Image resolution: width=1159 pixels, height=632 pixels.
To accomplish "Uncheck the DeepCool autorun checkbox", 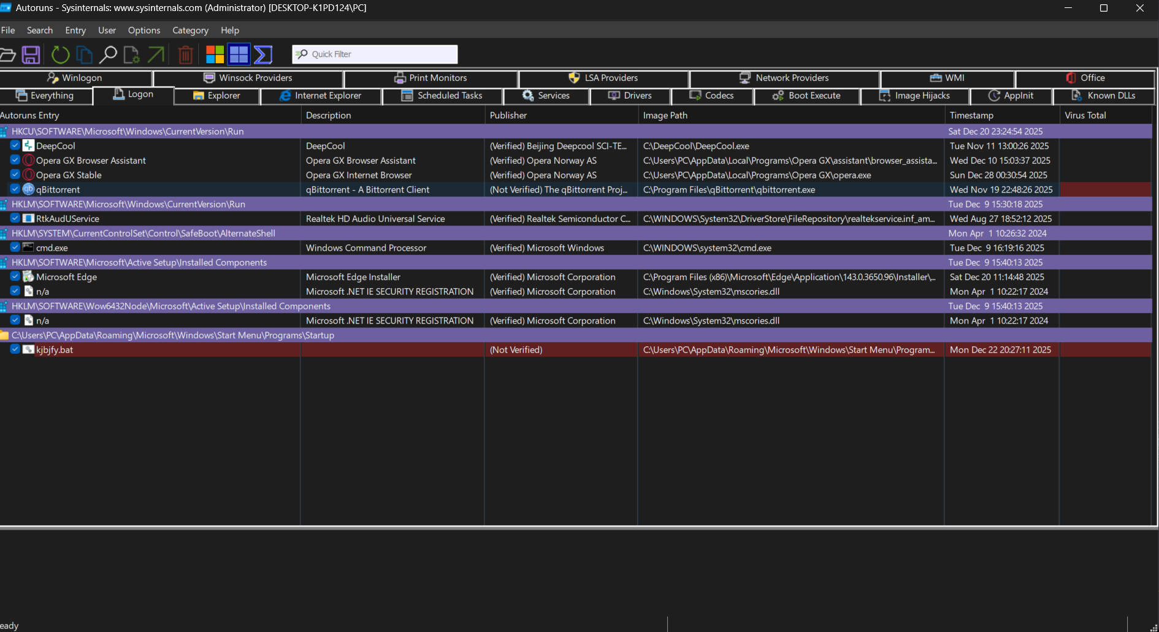I will (x=15, y=145).
